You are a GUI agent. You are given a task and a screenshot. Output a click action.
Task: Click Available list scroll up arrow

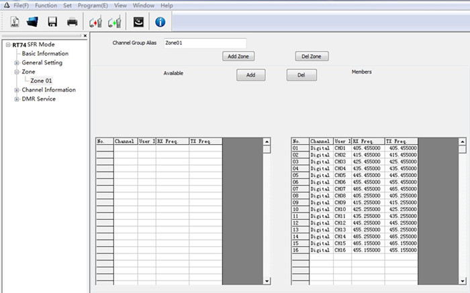pyautogui.click(x=267, y=141)
